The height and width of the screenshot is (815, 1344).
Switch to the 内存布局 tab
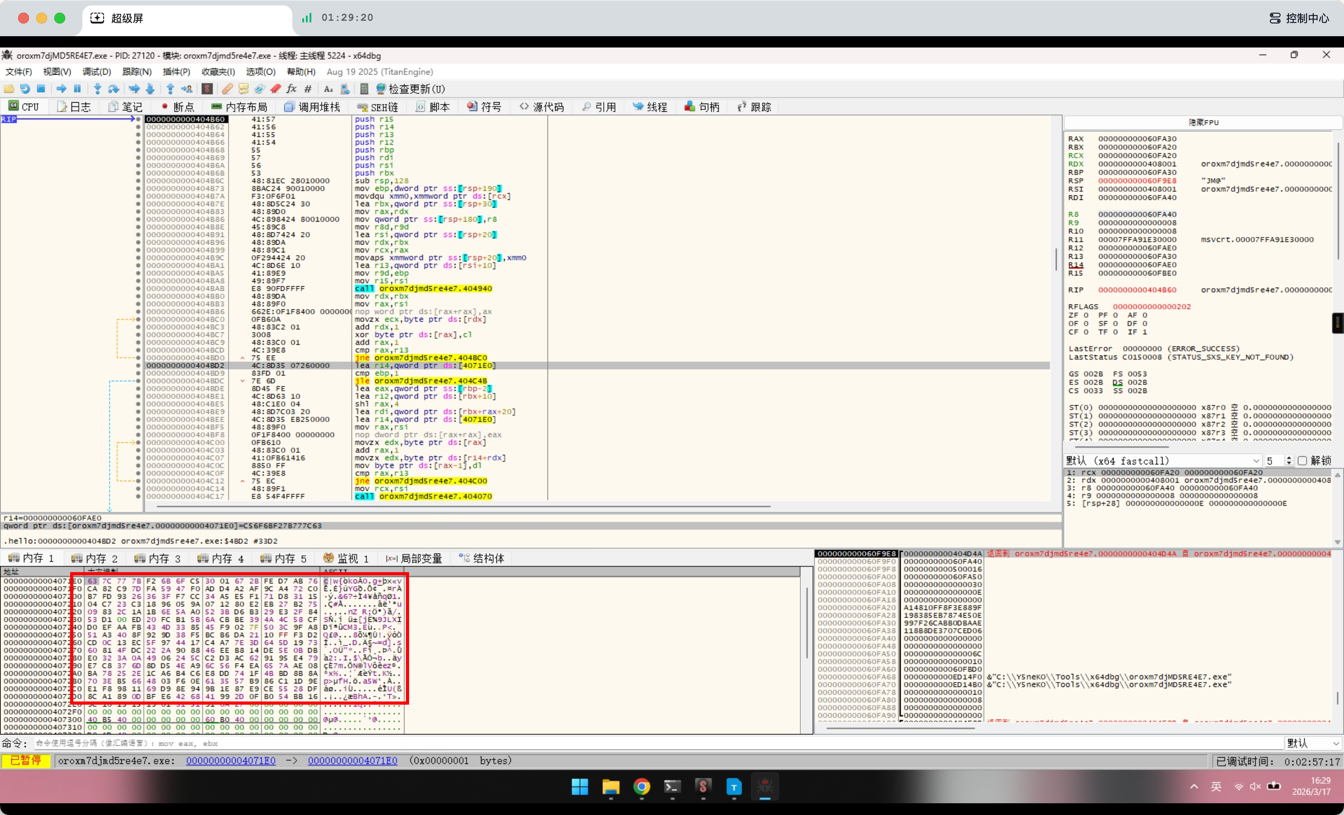pos(239,107)
